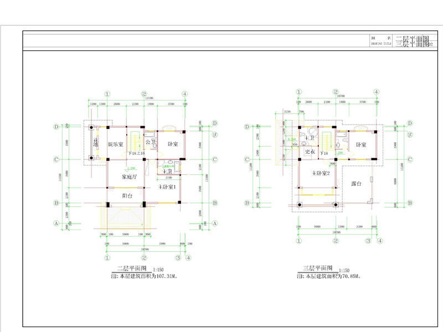Screen dimensions: 443x332
Task: Select the 家庭厅 room label
Action: 130,178
